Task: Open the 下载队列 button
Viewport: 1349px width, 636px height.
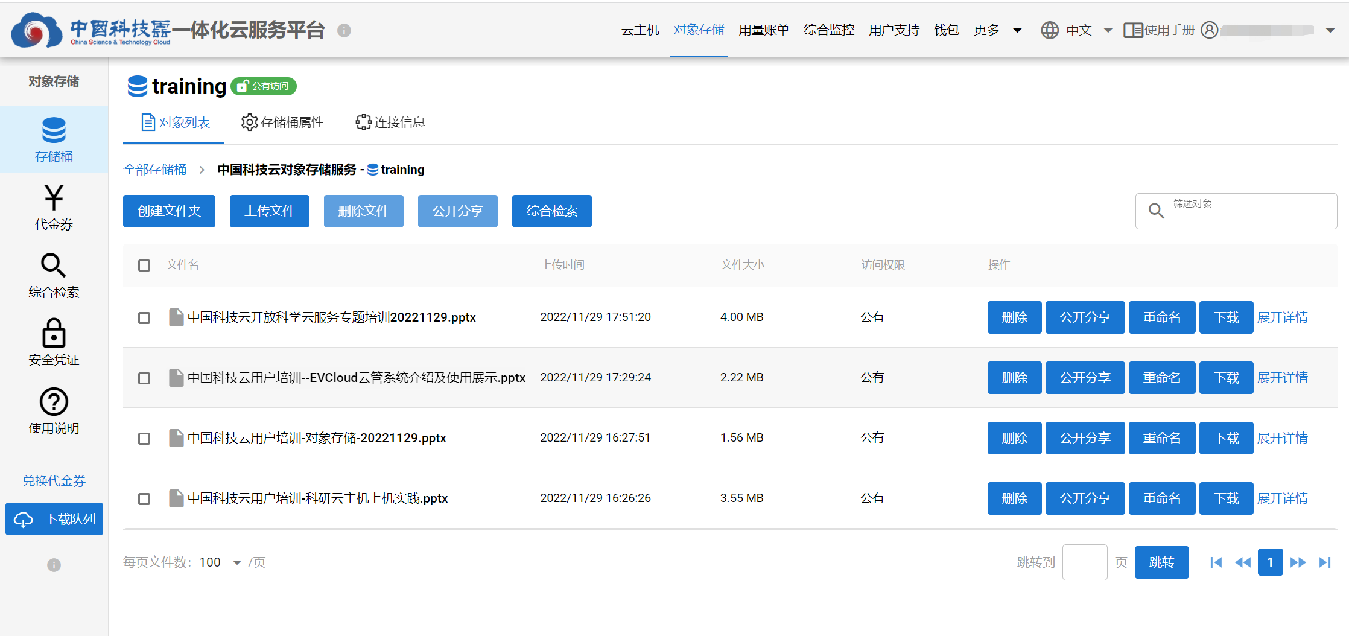Action: pyautogui.click(x=54, y=519)
